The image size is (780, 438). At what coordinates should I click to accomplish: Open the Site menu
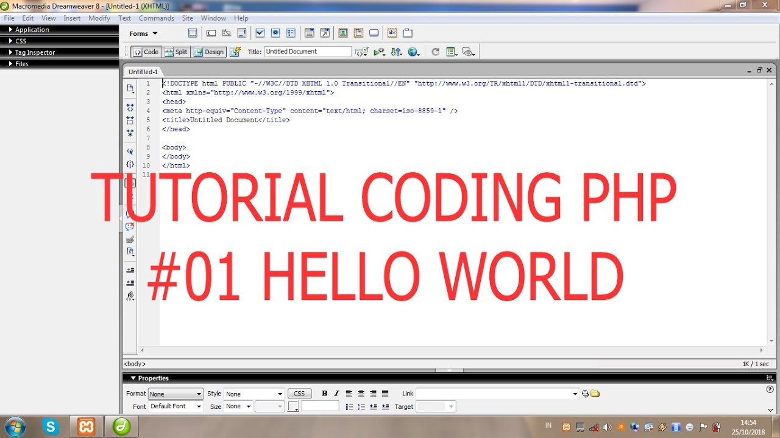point(188,18)
